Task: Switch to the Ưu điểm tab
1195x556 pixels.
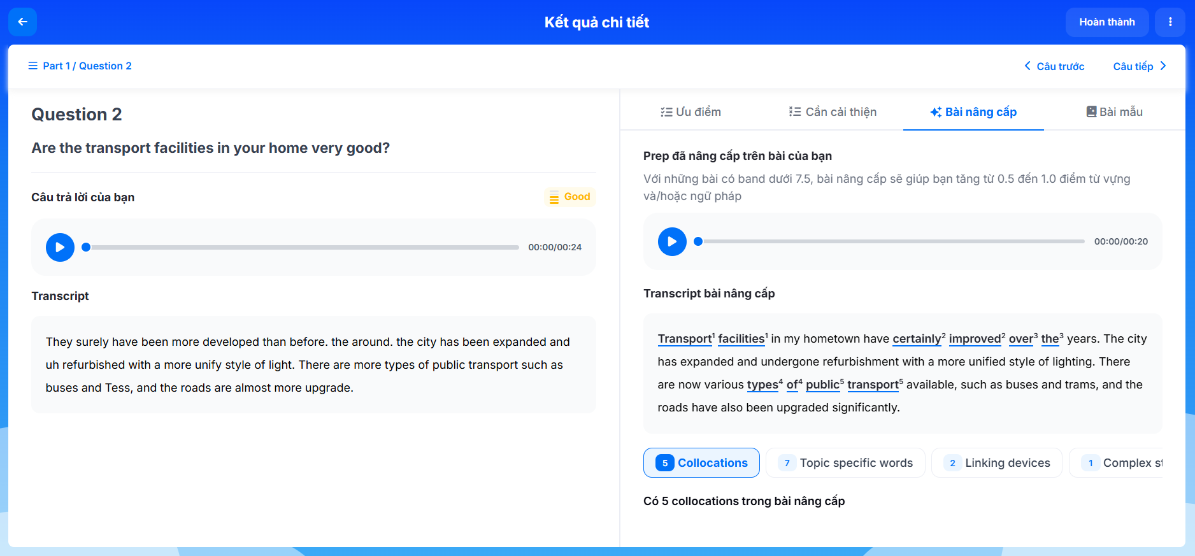Action: 691,112
